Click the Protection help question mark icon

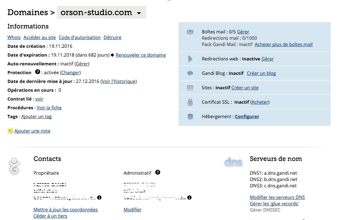[38, 72]
